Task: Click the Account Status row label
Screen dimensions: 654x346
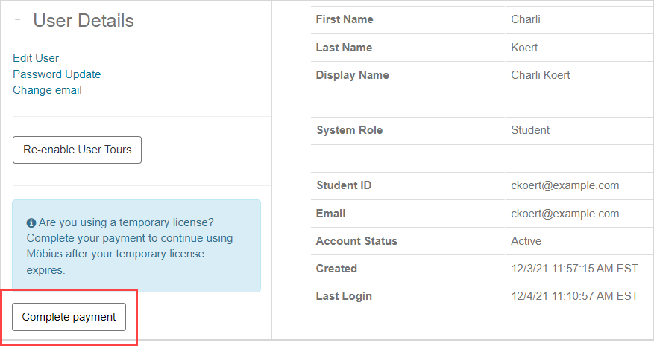Action: [x=356, y=241]
